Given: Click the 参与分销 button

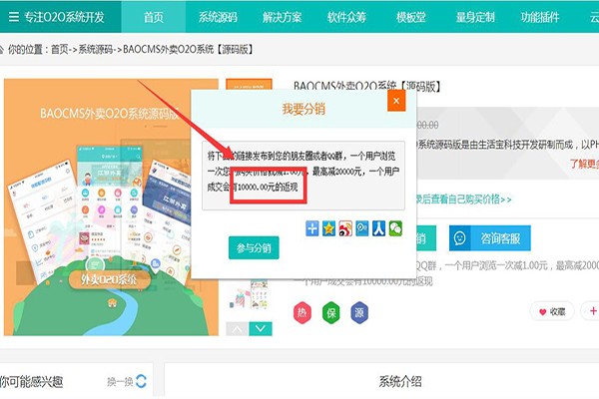Looking at the screenshot, I should pyautogui.click(x=254, y=247).
